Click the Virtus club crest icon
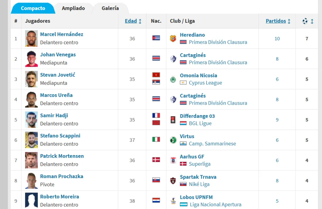 (x=173, y=140)
